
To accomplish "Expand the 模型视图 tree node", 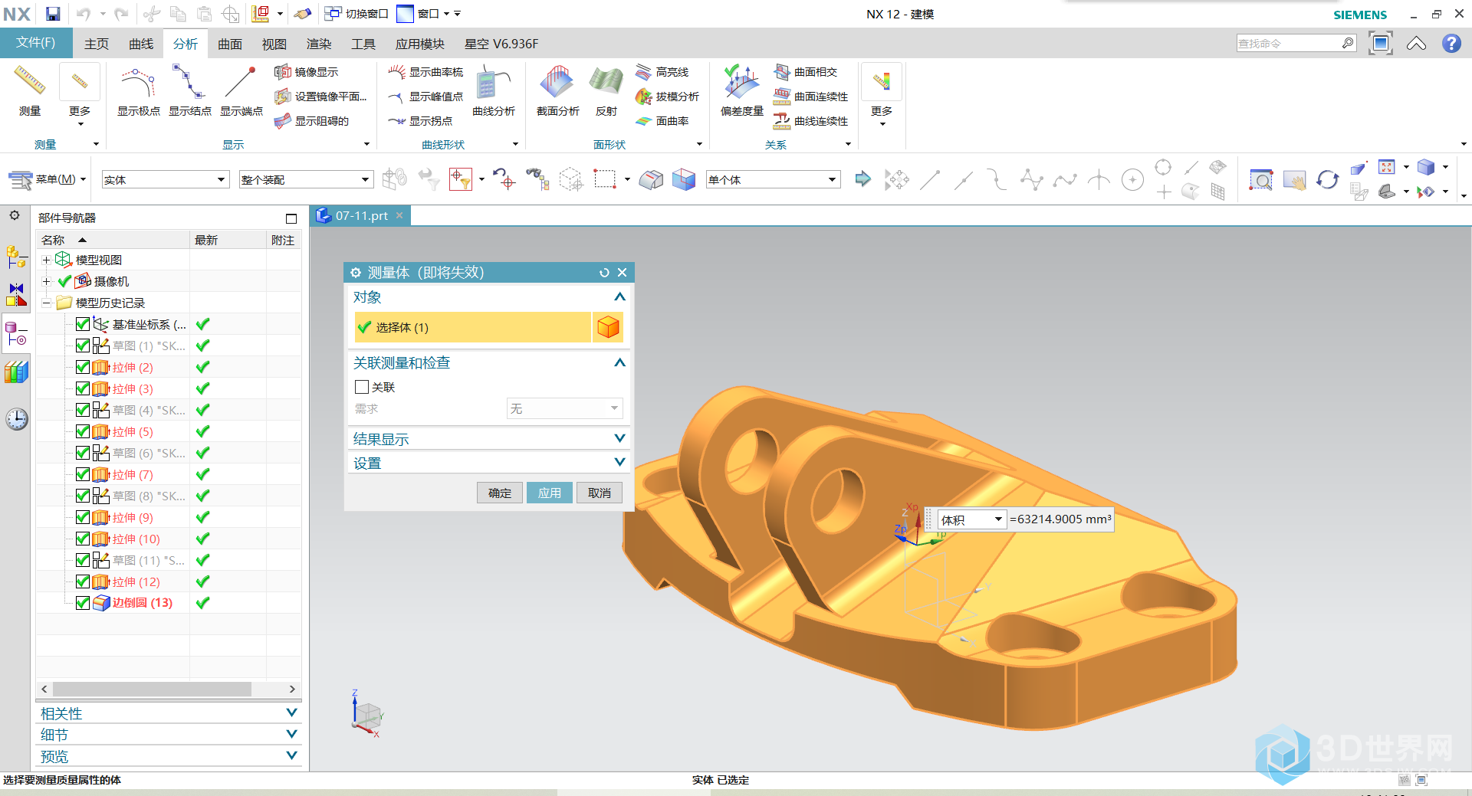I will pyautogui.click(x=46, y=260).
